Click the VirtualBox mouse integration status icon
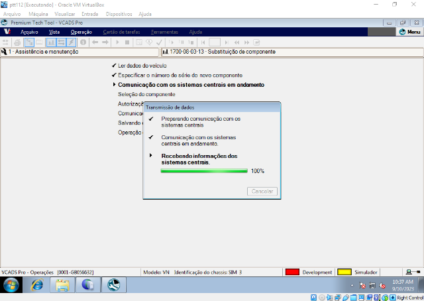 tap(385, 298)
